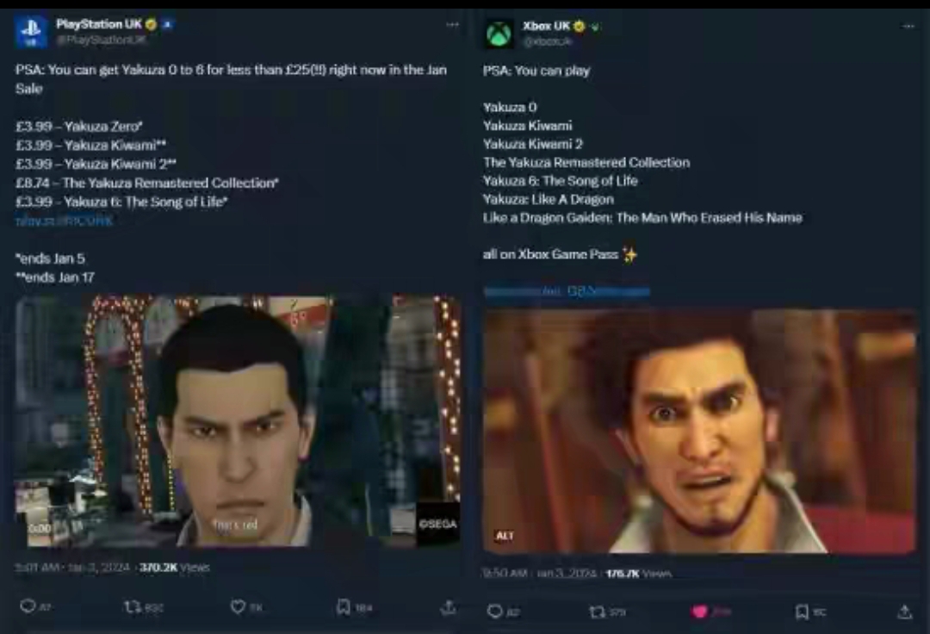
Task: Open Xbox UK profile avatar
Action: pyautogui.click(x=499, y=34)
